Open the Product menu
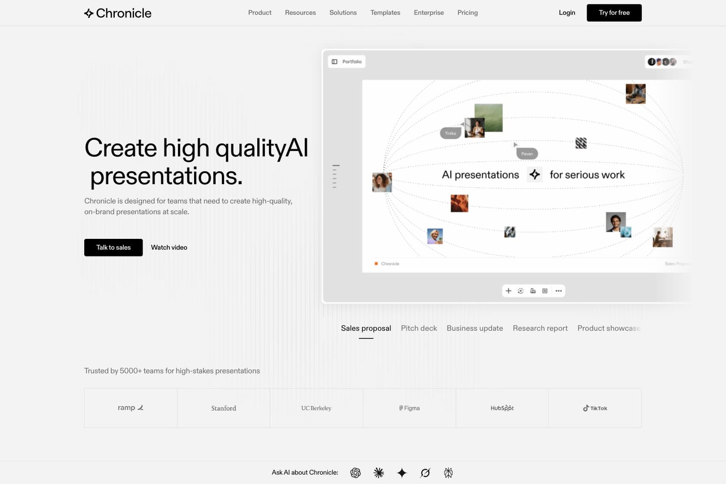 pyautogui.click(x=260, y=13)
